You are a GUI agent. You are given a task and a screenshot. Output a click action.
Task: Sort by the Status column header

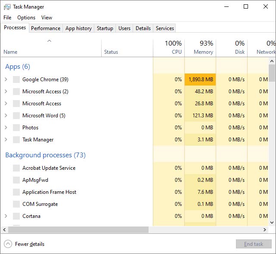tap(127, 48)
